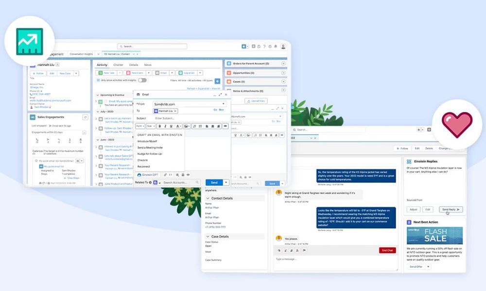The width and height of the screenshot is (486, 291).
Task: Click the help question mark icon in the contact window header
Action: [x=264, y=47]
